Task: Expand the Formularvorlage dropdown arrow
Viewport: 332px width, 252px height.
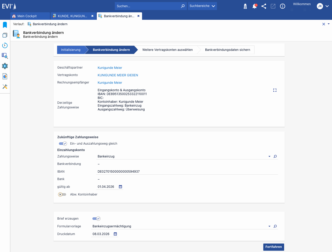Action: pos(269,226)
